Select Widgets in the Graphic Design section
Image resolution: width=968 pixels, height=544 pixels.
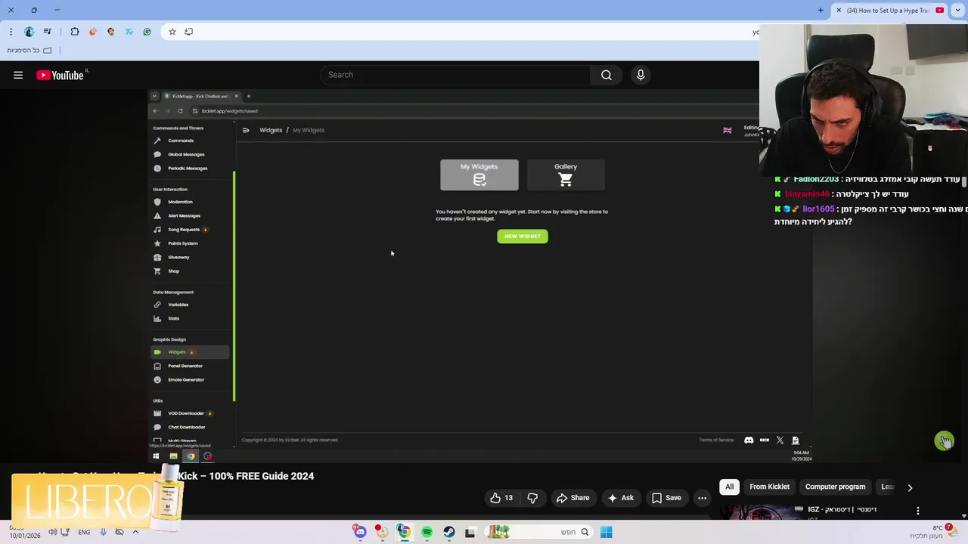coord(191,352)
